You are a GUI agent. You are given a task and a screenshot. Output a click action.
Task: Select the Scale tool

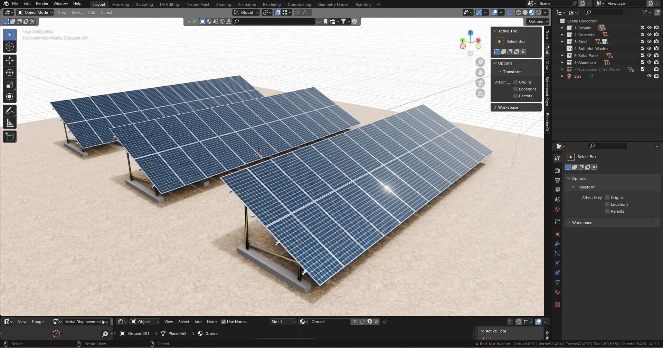click(10, 85)
